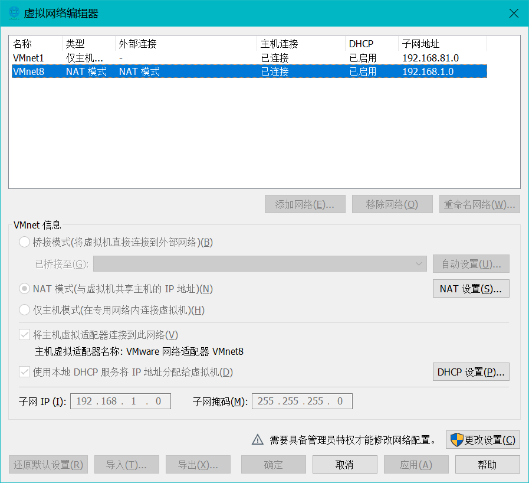Toggle 使用本地 DHCP 服务 checkbox
The height and width of the screenshot is (483, 529).
[x=24, y=372]
